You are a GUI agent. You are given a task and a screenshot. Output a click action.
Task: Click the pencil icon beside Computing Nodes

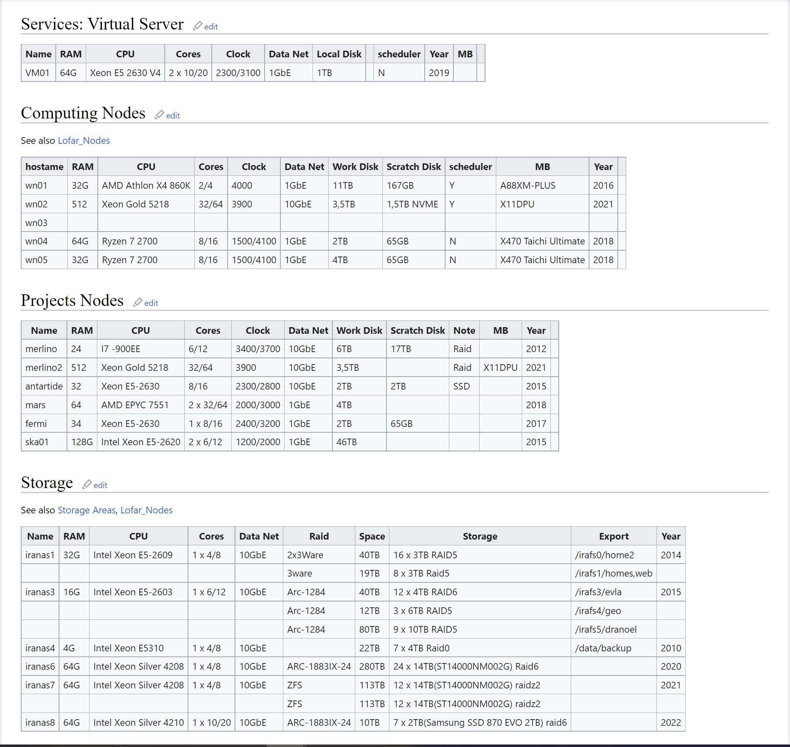click(x=159, y=115)
